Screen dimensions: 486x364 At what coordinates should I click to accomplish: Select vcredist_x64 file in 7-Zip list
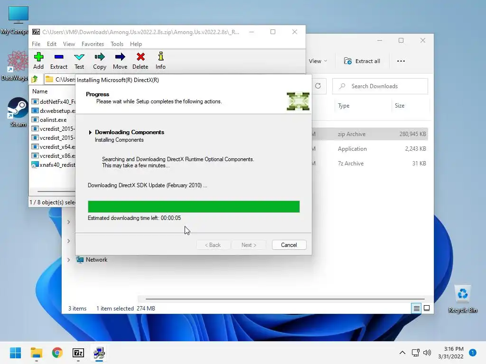tap(53, 147)
